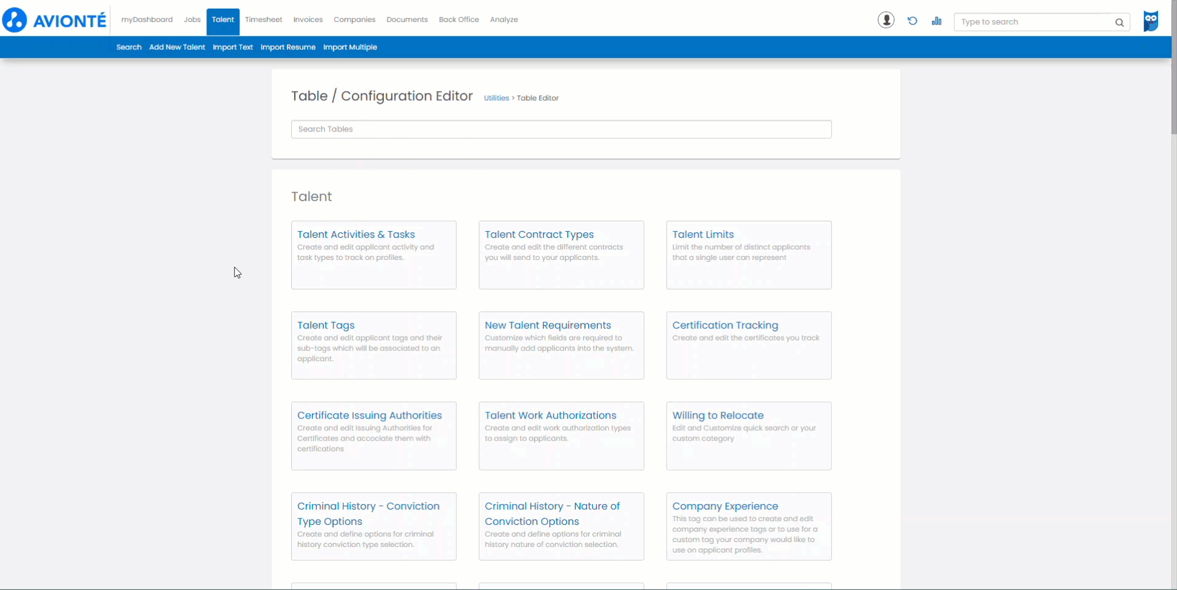Open the bar chart reports icon

point(936,21)
